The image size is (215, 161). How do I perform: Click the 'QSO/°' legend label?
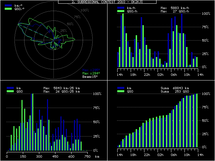(19, 9)
